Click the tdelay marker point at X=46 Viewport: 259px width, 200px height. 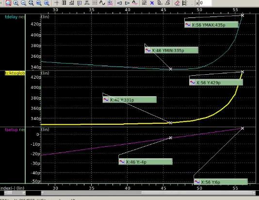(x=171, y=69)
